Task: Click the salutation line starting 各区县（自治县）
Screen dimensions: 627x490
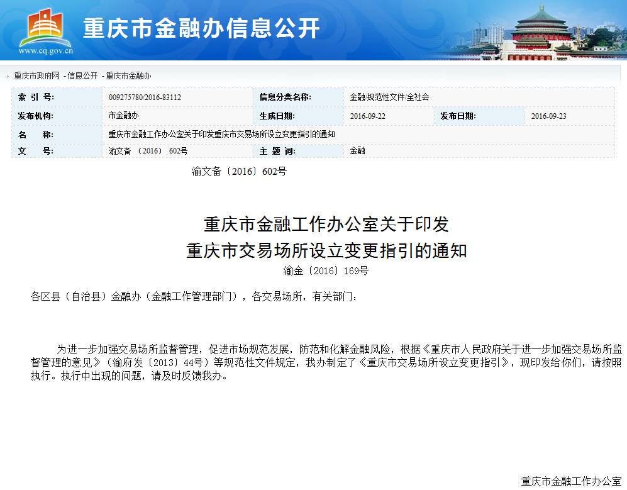Action: 194,296
